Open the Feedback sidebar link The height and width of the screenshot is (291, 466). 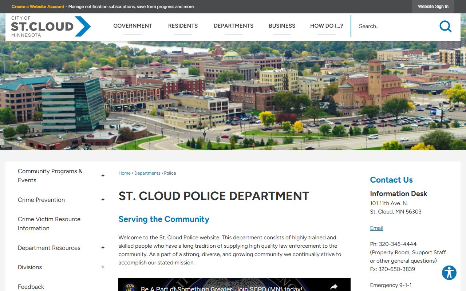(x=31, y=287)
